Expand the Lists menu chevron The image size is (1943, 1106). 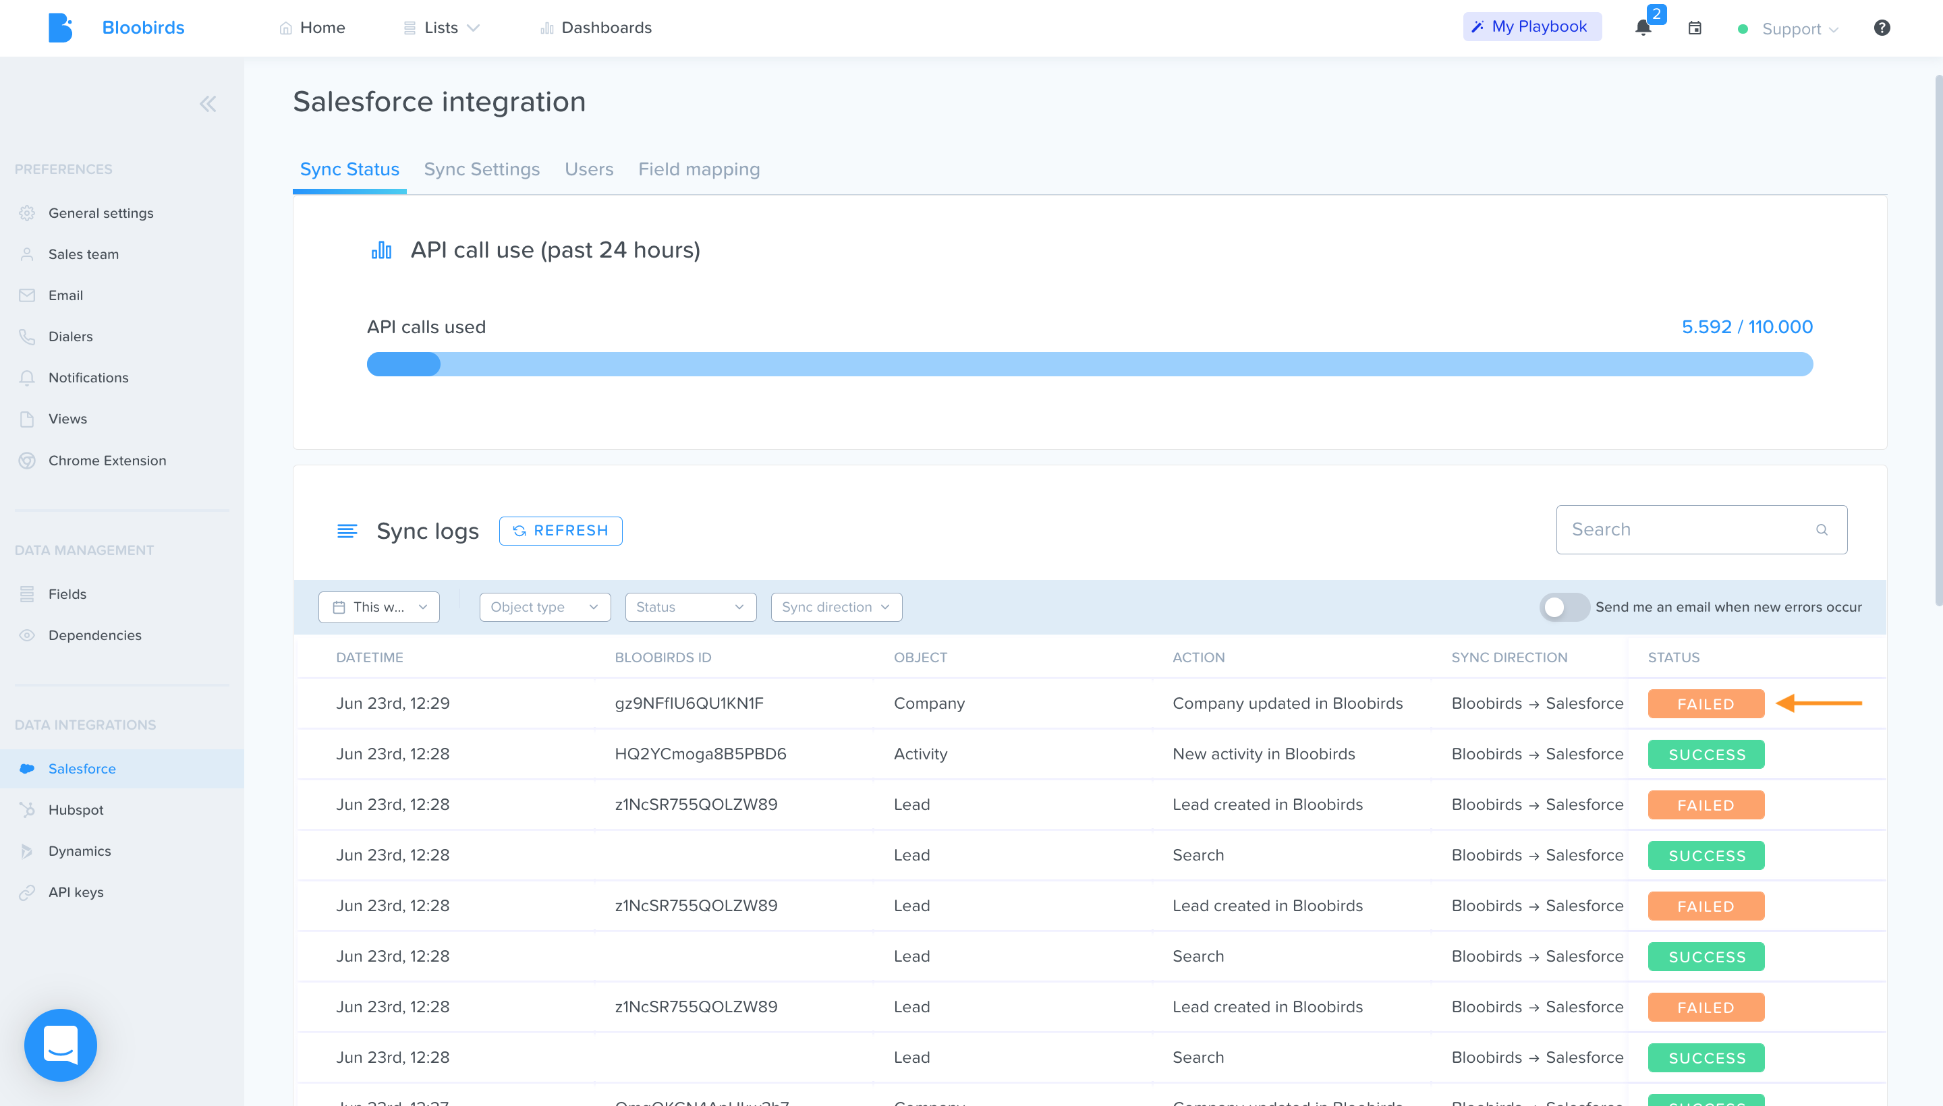[474, 28]
